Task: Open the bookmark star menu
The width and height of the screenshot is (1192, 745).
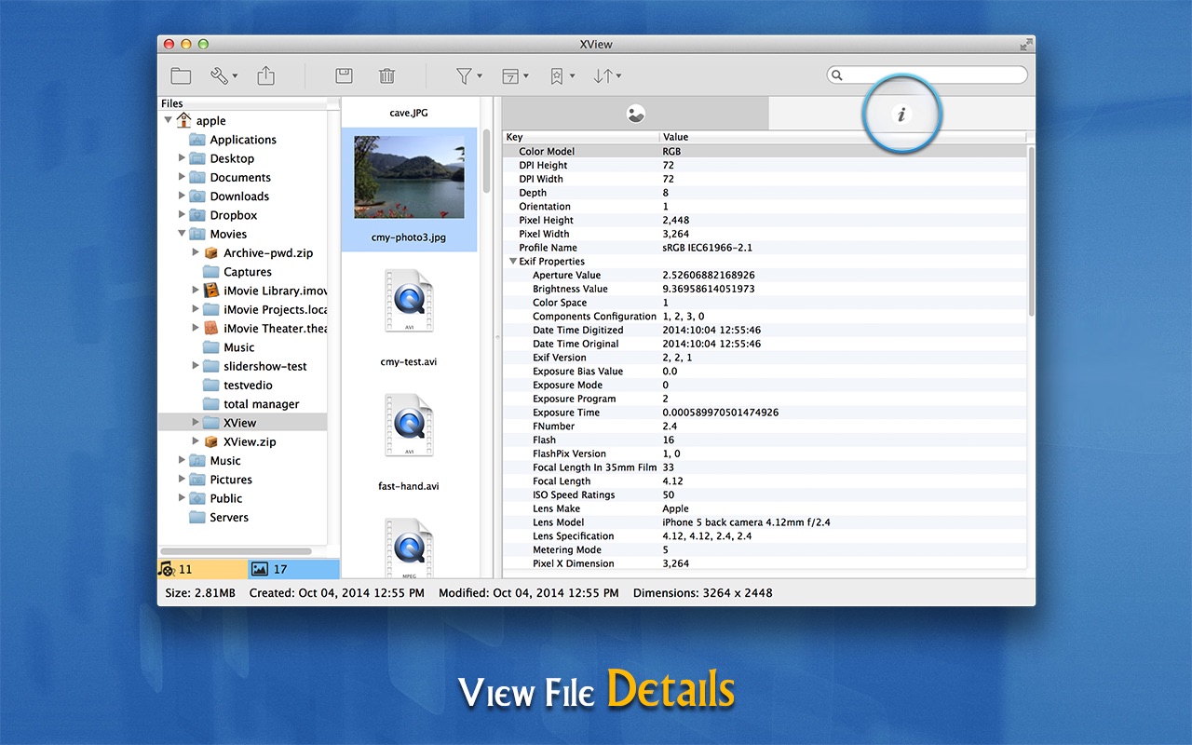Action: (x=561, y=76)
